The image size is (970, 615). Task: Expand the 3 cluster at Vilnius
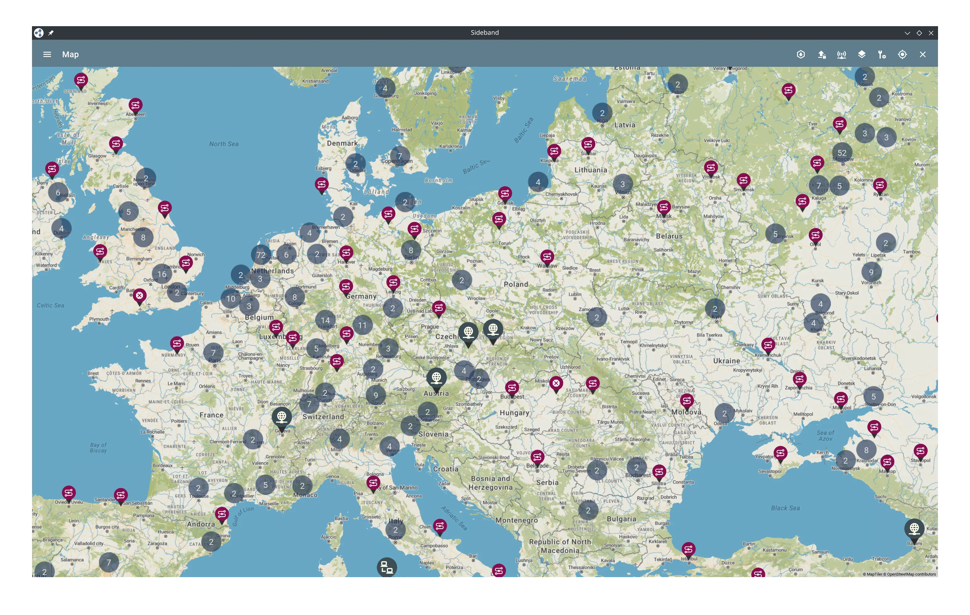623,184
